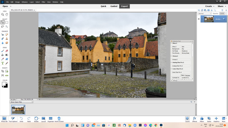Screen dimensions: 228x128
Task: Open the Filter menu
Action: (43, 2)
